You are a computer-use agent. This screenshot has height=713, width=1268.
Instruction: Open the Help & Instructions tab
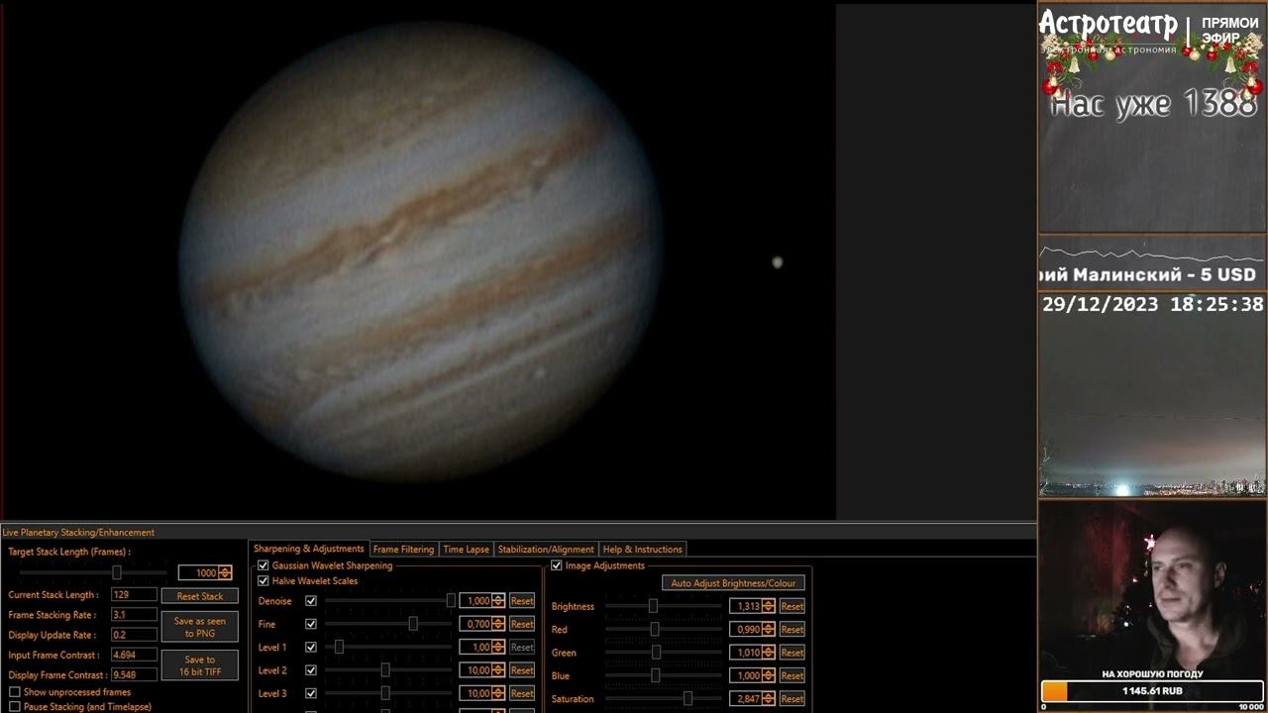pos(643,550)
